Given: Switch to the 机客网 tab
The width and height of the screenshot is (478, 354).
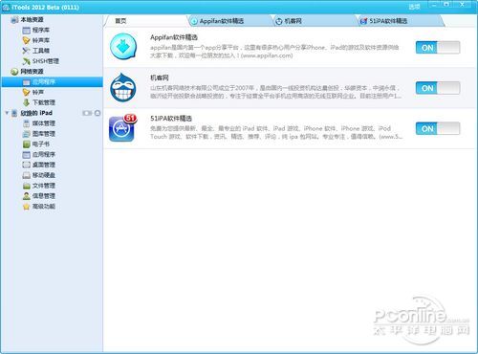Looking at the screenshot, I should pos(315,21).
